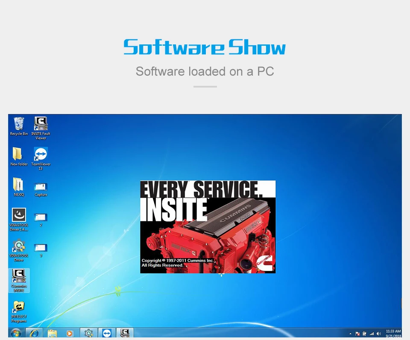410x340 pixels.
Task: Launch Internet Explorer from the taskbar
Action: 34,333
